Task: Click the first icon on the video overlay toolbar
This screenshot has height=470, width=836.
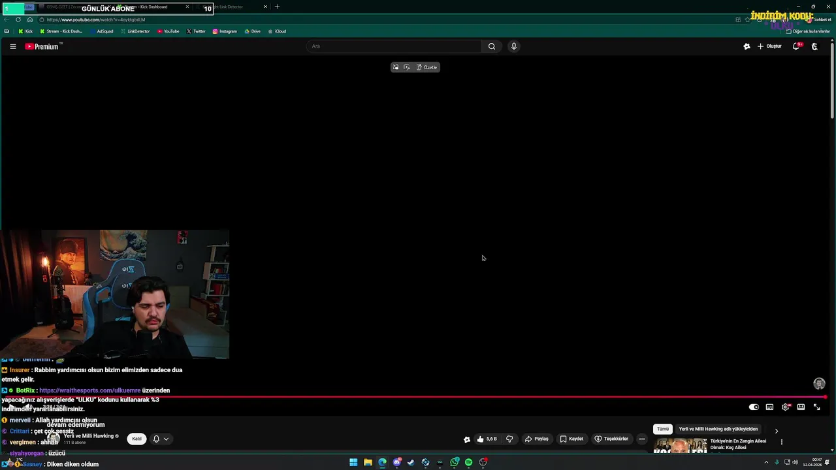Action: [x=396, y=67]
